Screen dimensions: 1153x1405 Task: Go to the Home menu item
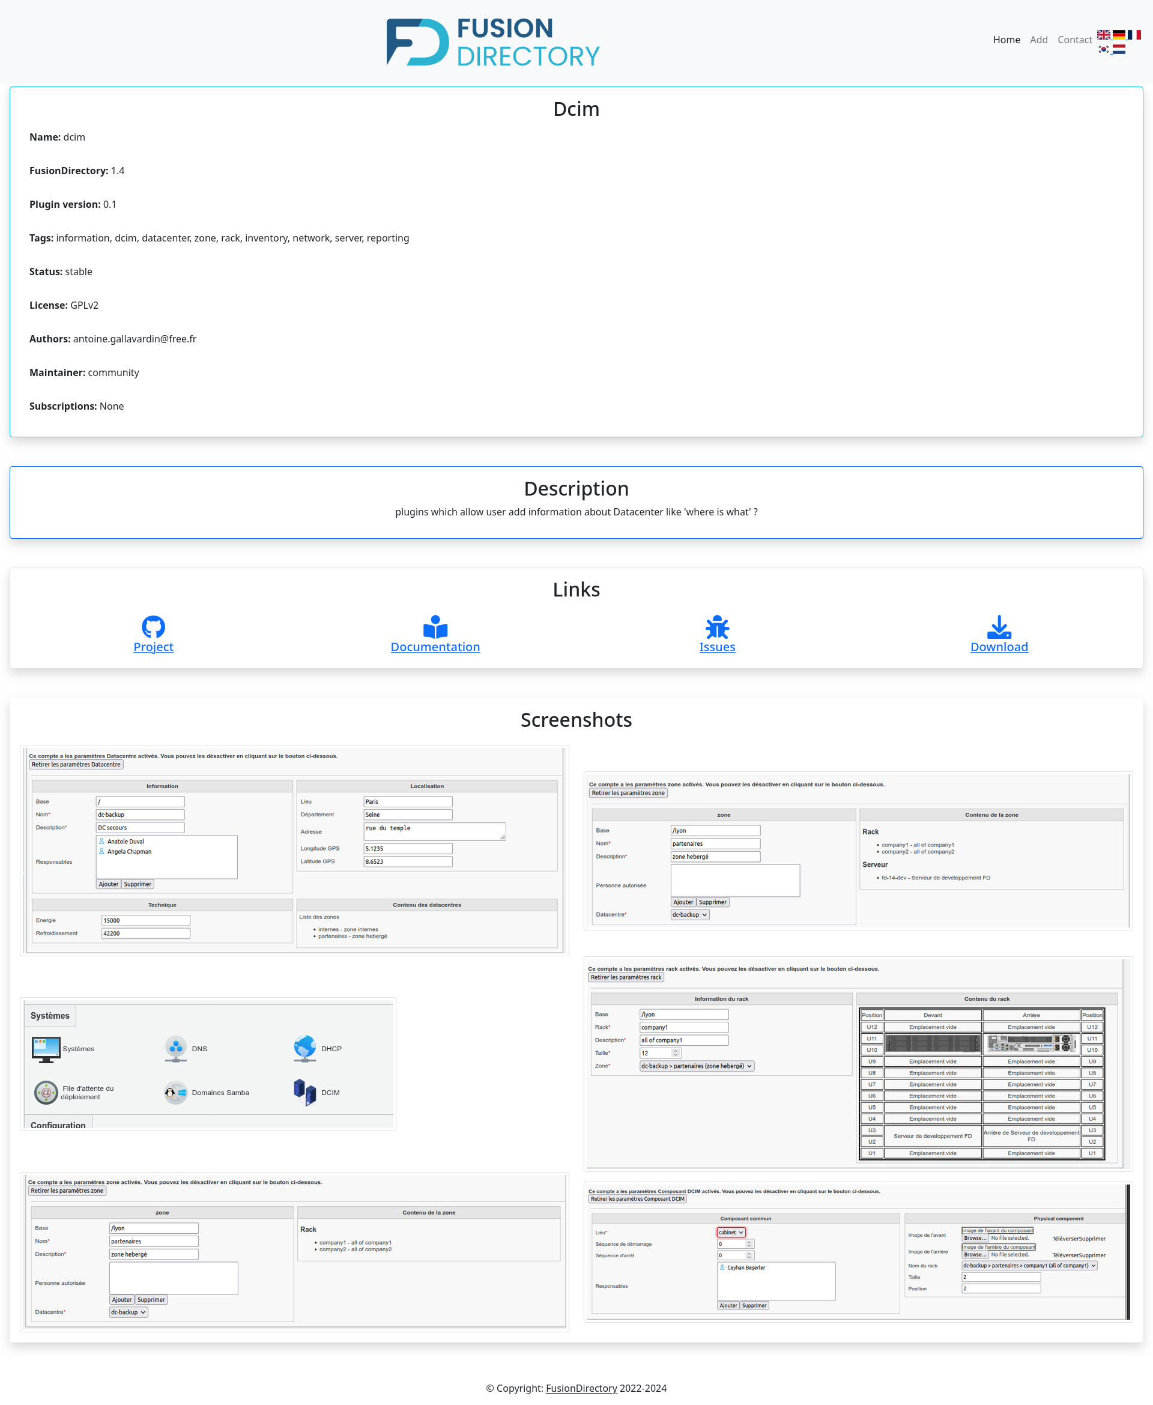click(1006, 40)
